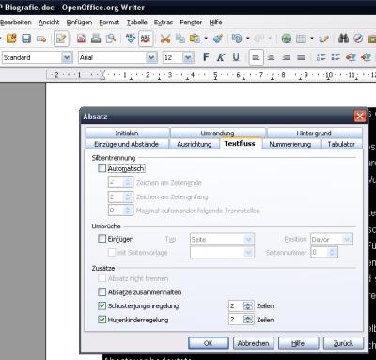Switch to Hintergrund tab

click(x=314, y=133)
